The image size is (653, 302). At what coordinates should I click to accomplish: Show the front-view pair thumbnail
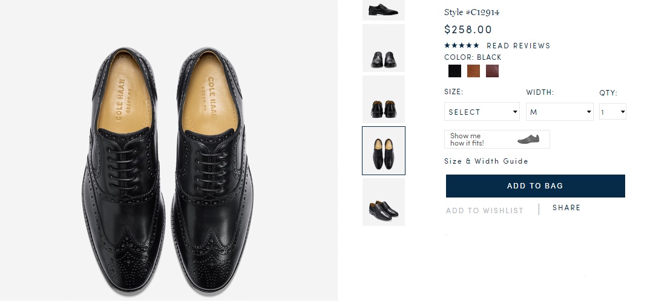point(383,49)
